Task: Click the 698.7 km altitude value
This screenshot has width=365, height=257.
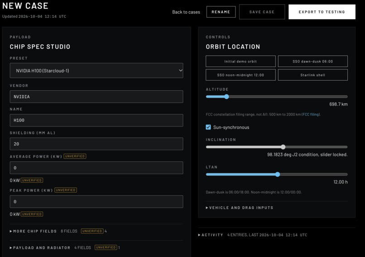Action: pos(338,104)
